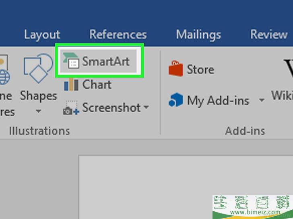Open the Review tab
This screenshot has width=293, height=219.
(269, 34)
